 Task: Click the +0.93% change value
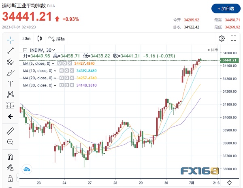click(70, 19)
